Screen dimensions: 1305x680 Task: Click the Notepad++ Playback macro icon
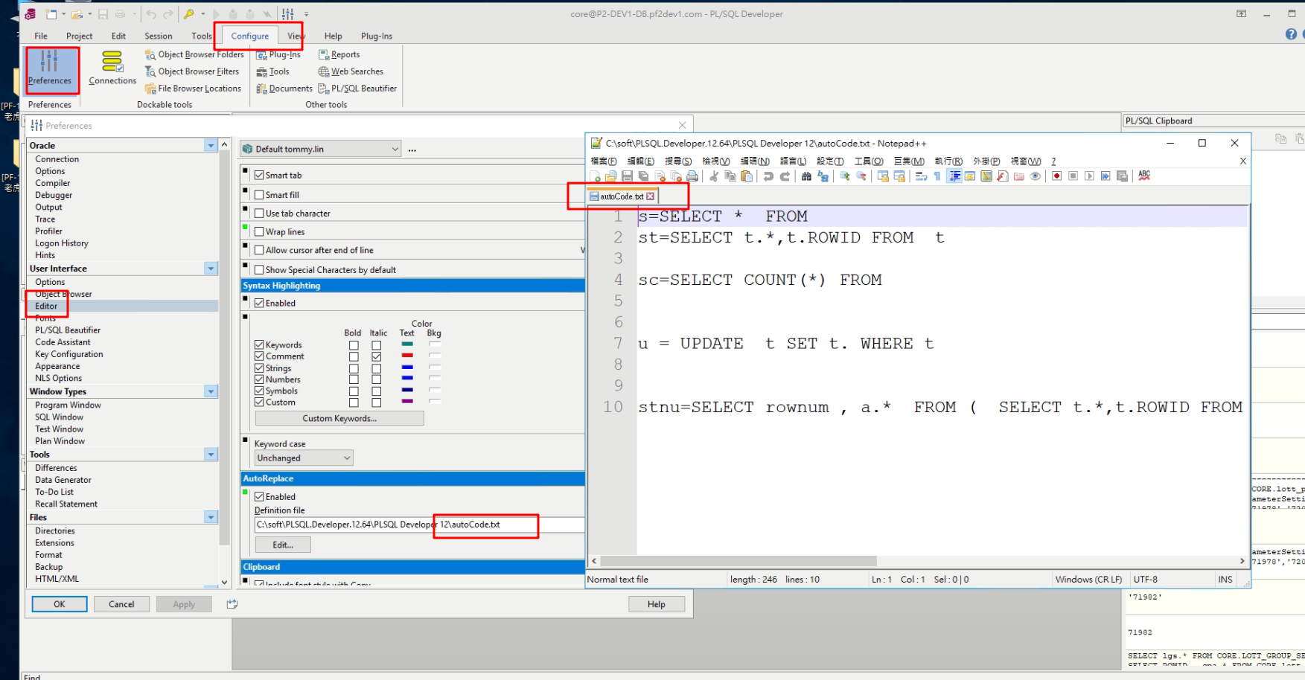pos(1089,176)
